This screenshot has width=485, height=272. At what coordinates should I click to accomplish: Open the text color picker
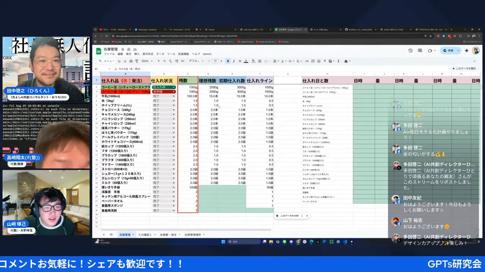click(x=246, y=61)
